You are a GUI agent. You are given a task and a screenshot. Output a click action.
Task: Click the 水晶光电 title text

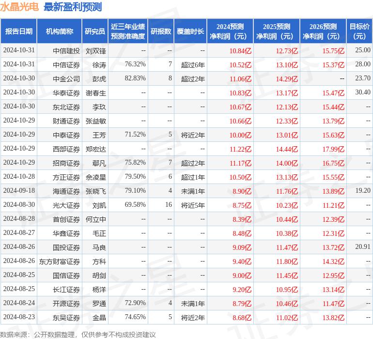pos(19,7)
